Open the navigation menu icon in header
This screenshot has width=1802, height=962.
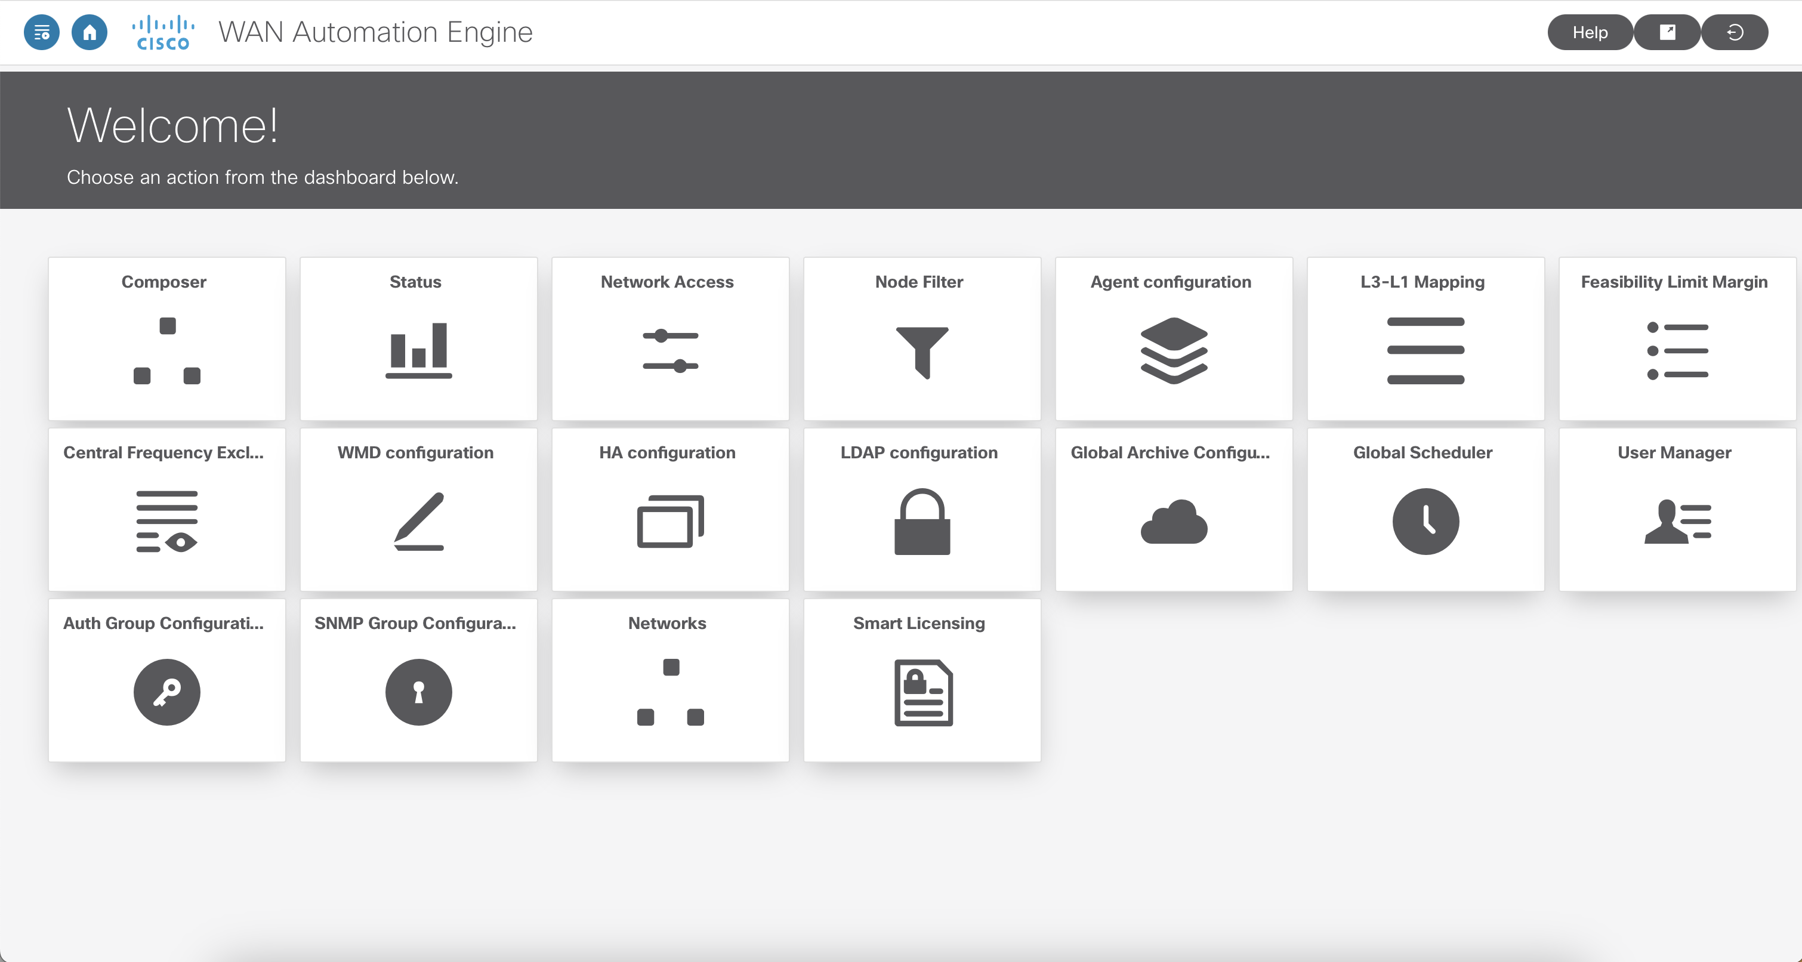coord(41,32)
